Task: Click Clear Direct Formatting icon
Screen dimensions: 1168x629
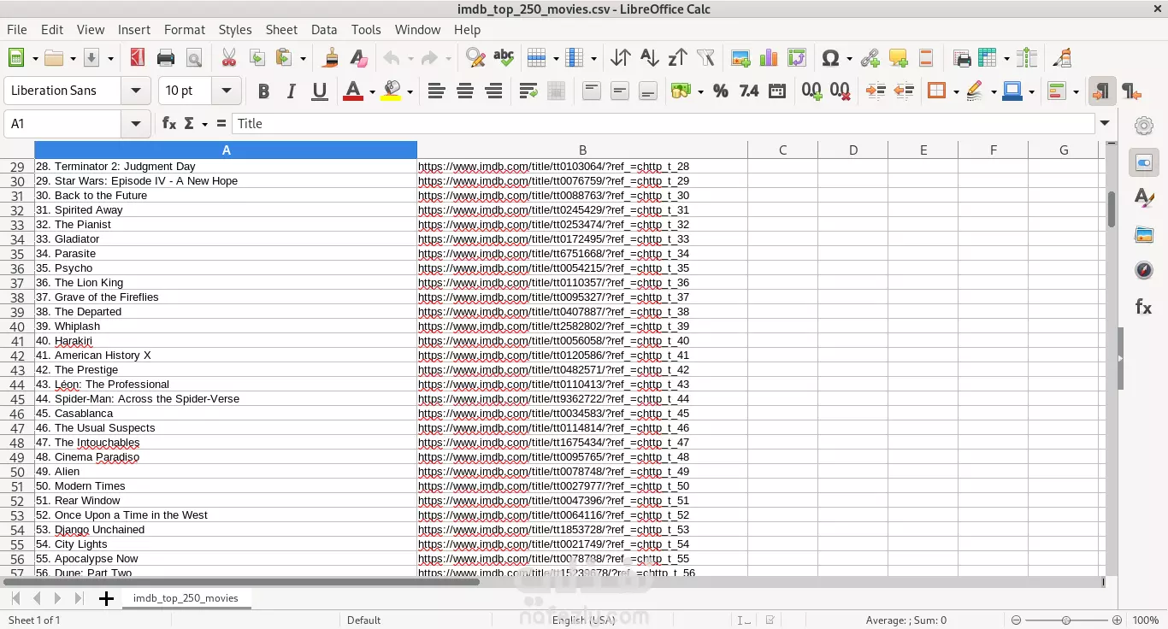Action: click(359, 58)
